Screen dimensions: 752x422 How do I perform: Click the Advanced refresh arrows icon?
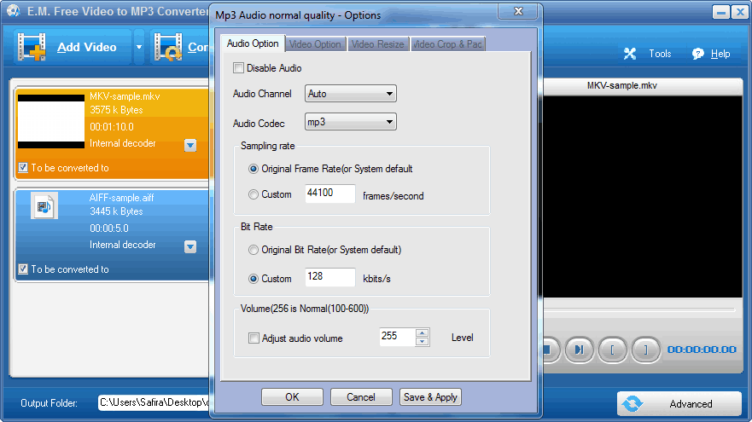(632, 404)
